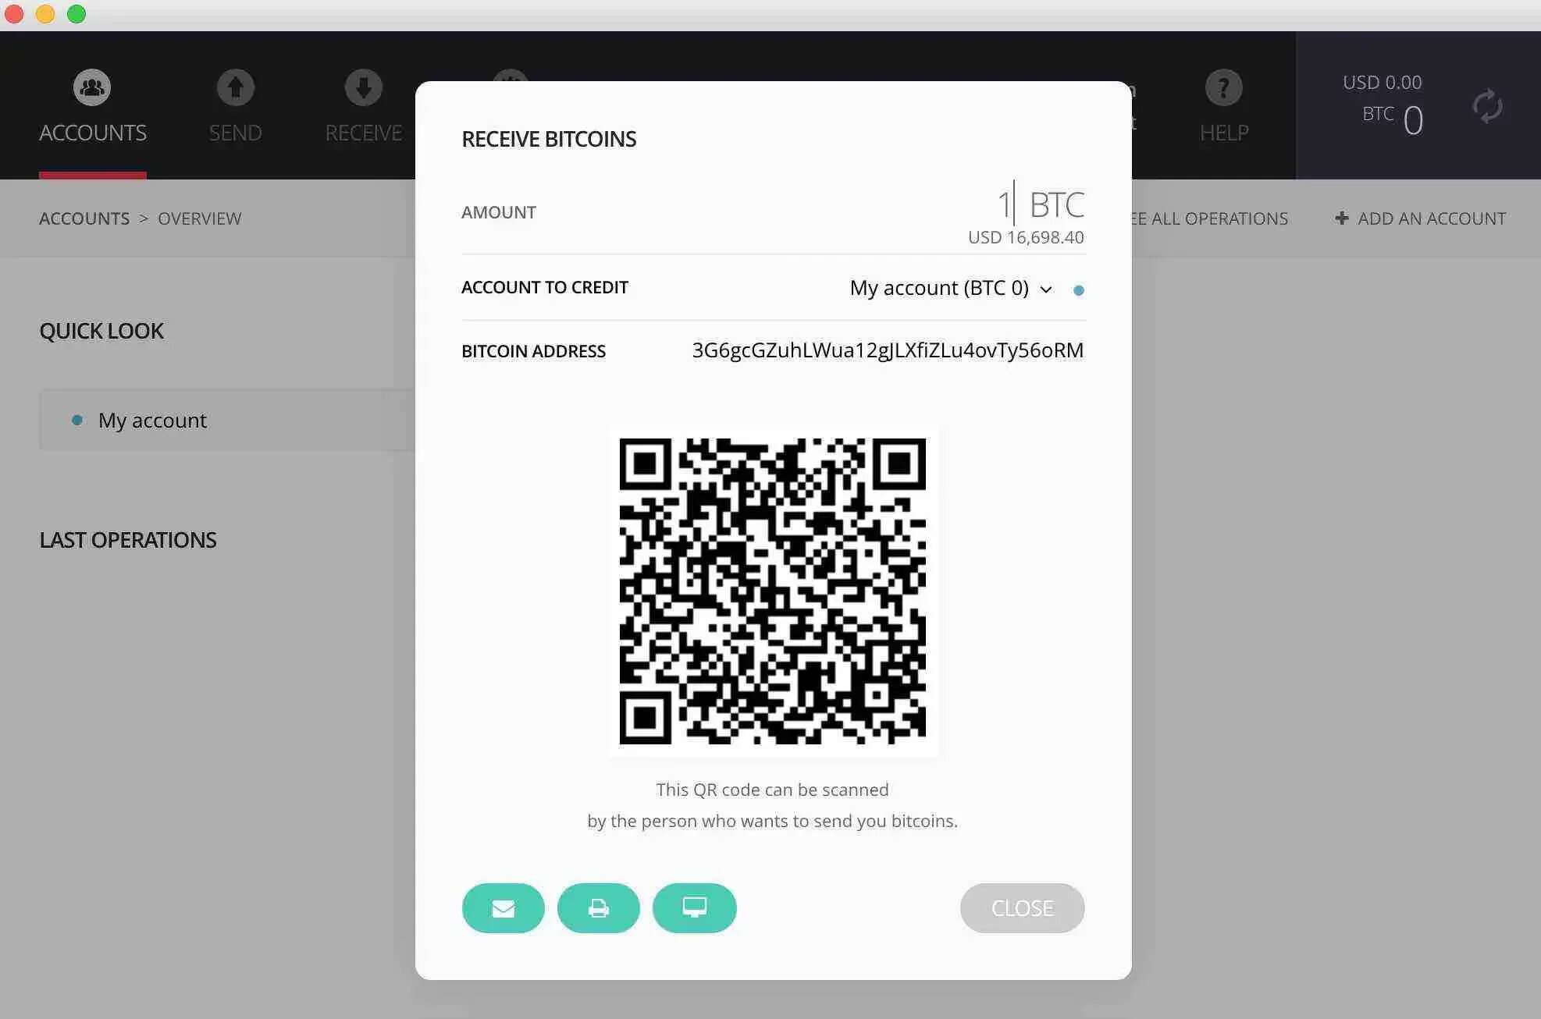The height and width of the screenshot is (1019, 1541).
Task: Click the Close button
Action: click(x=1023, y=907)
